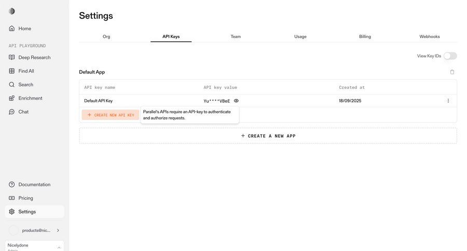Viewport: 467px width, 251px height.
Task: Open the Documentation link
Action: coord(34,185)
